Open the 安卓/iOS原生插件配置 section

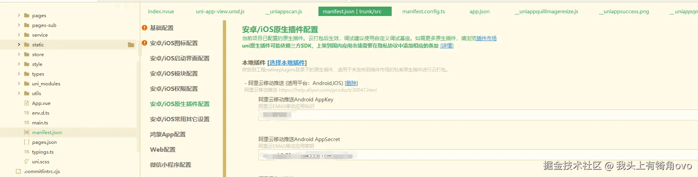(180, 104)
